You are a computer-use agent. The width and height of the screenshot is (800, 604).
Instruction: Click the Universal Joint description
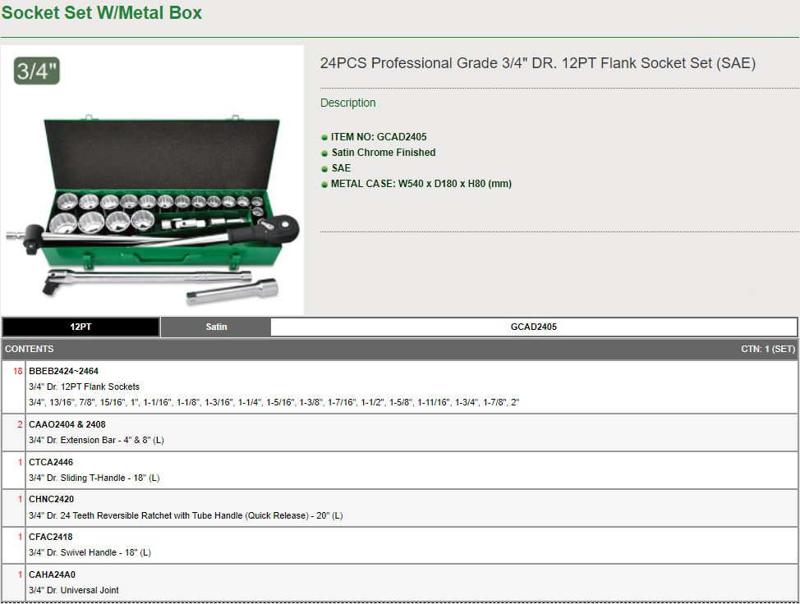[74, 590]
